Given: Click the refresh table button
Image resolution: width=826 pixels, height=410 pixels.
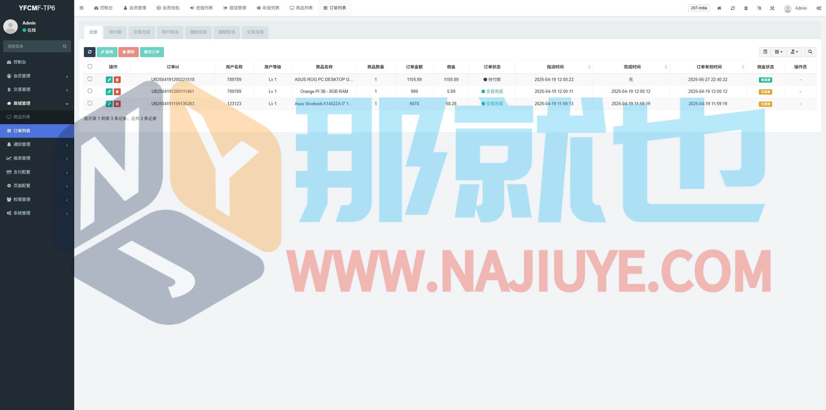Looking at the screenshot, I should [x=89, y=52].
